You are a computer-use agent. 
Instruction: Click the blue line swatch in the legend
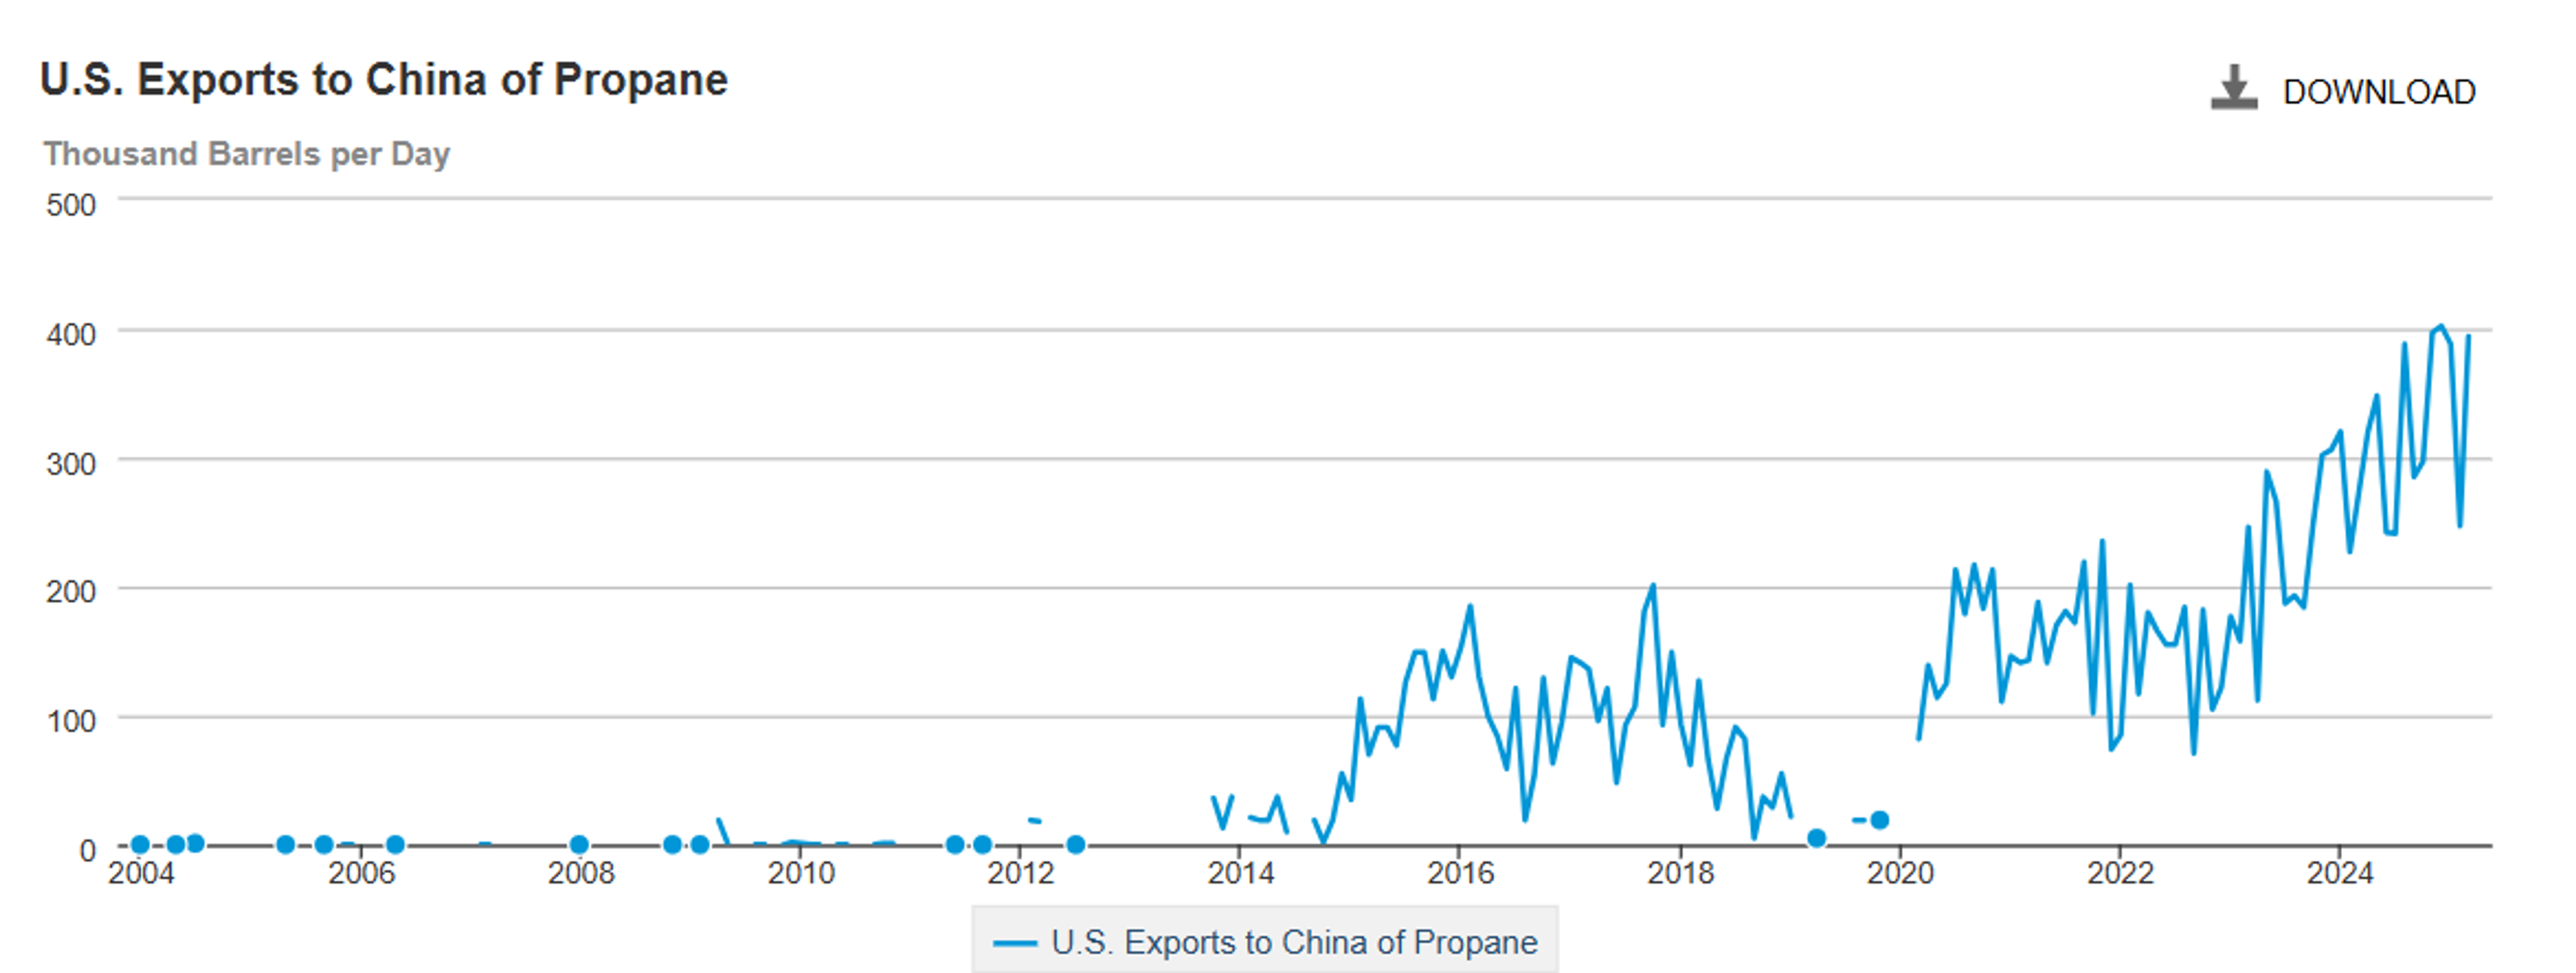1014,943
